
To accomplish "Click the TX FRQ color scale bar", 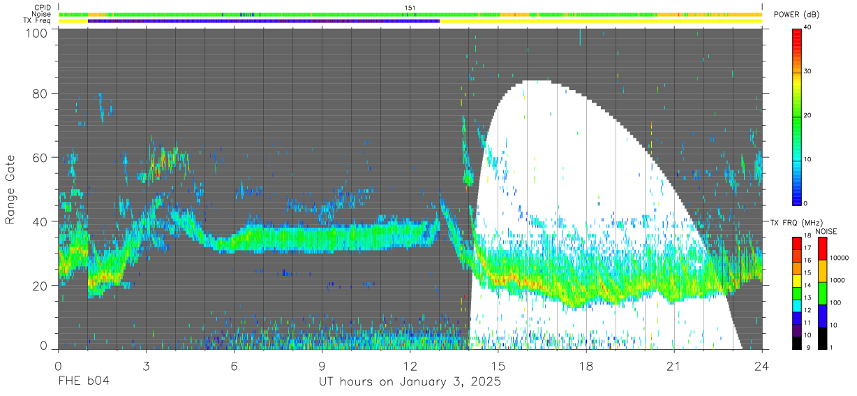I will coord(798,293).
